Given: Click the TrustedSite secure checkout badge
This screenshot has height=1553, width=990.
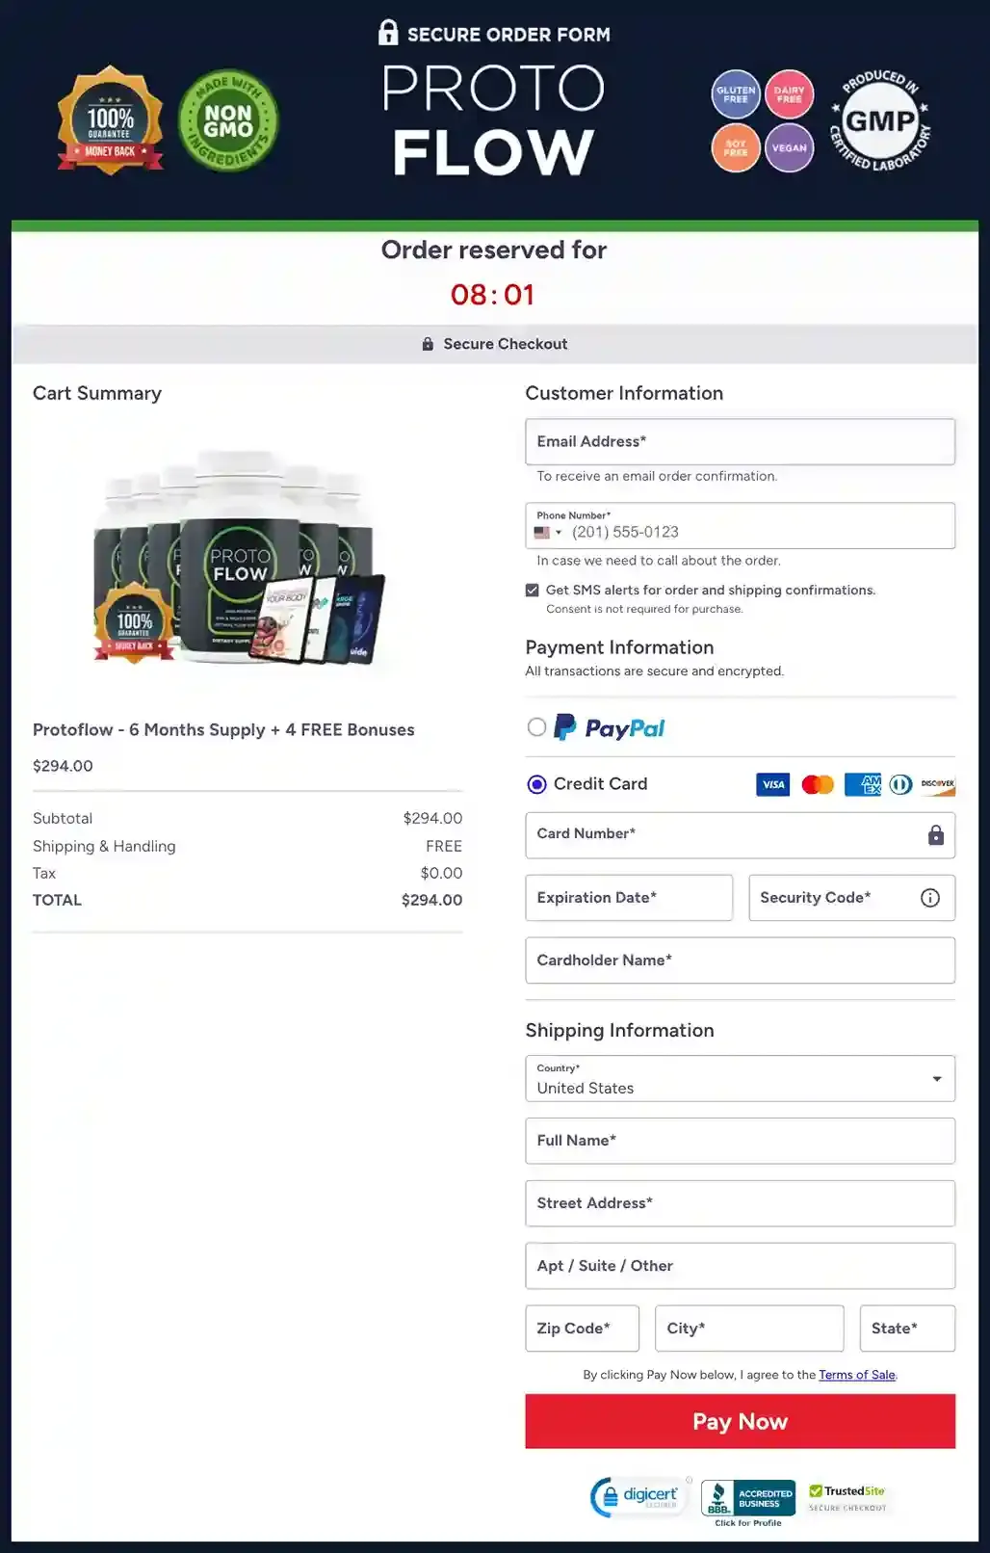Looking at the screenshot, I should [847, 1498].
